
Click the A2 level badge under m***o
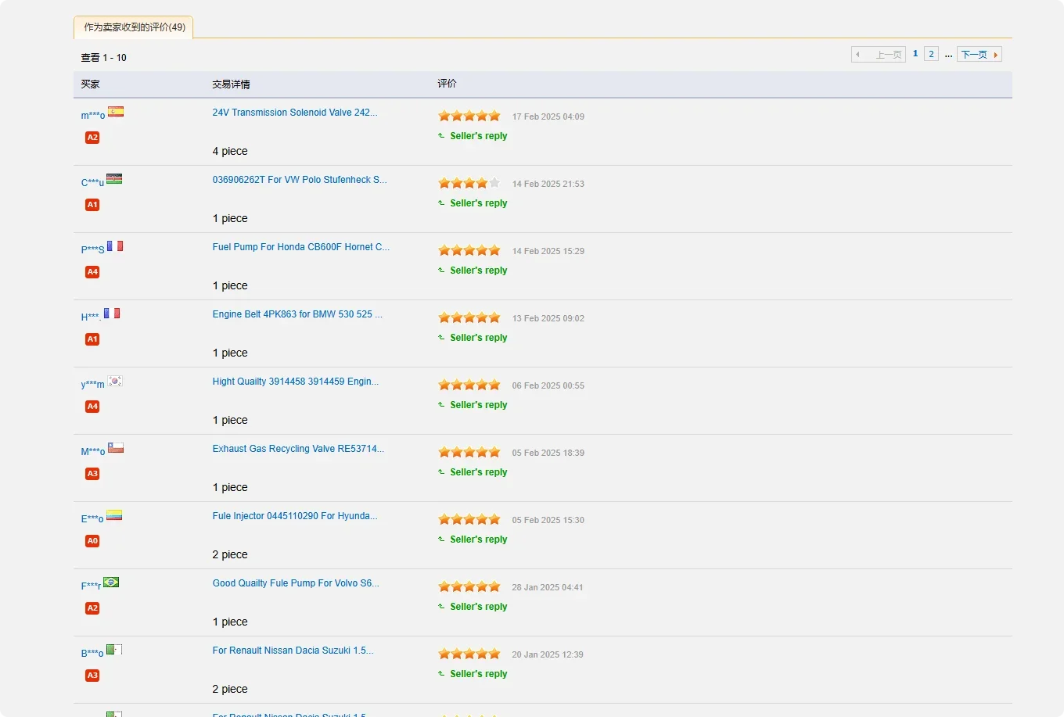(x=92, y=138)
